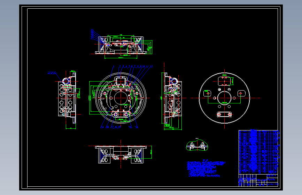Click center hole of the backing plate view
Viewport: 302px width, 195px height.
(x=224, y=98)
